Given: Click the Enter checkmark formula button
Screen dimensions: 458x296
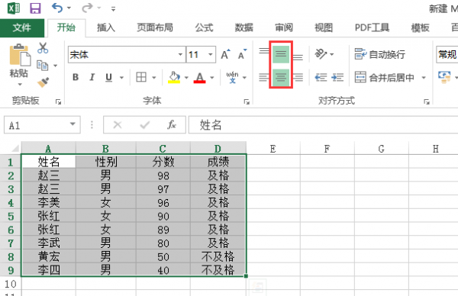Looking at the screenshot, I should coord(145,125).
